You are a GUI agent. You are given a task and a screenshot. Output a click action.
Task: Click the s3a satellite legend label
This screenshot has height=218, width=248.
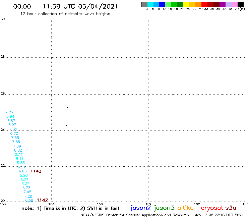(231, 208)
